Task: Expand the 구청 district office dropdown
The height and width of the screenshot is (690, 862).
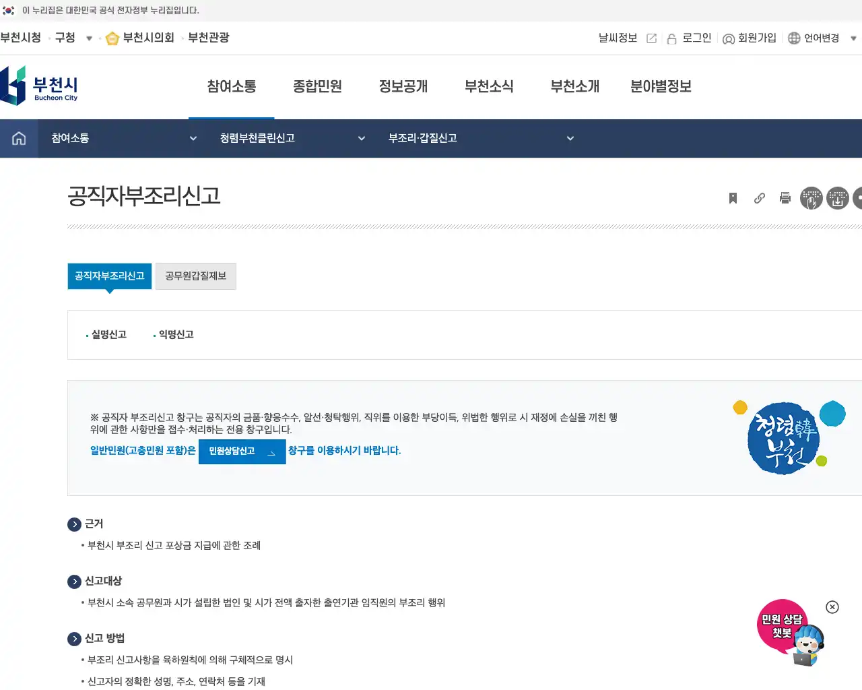Action: pos(89,38)
